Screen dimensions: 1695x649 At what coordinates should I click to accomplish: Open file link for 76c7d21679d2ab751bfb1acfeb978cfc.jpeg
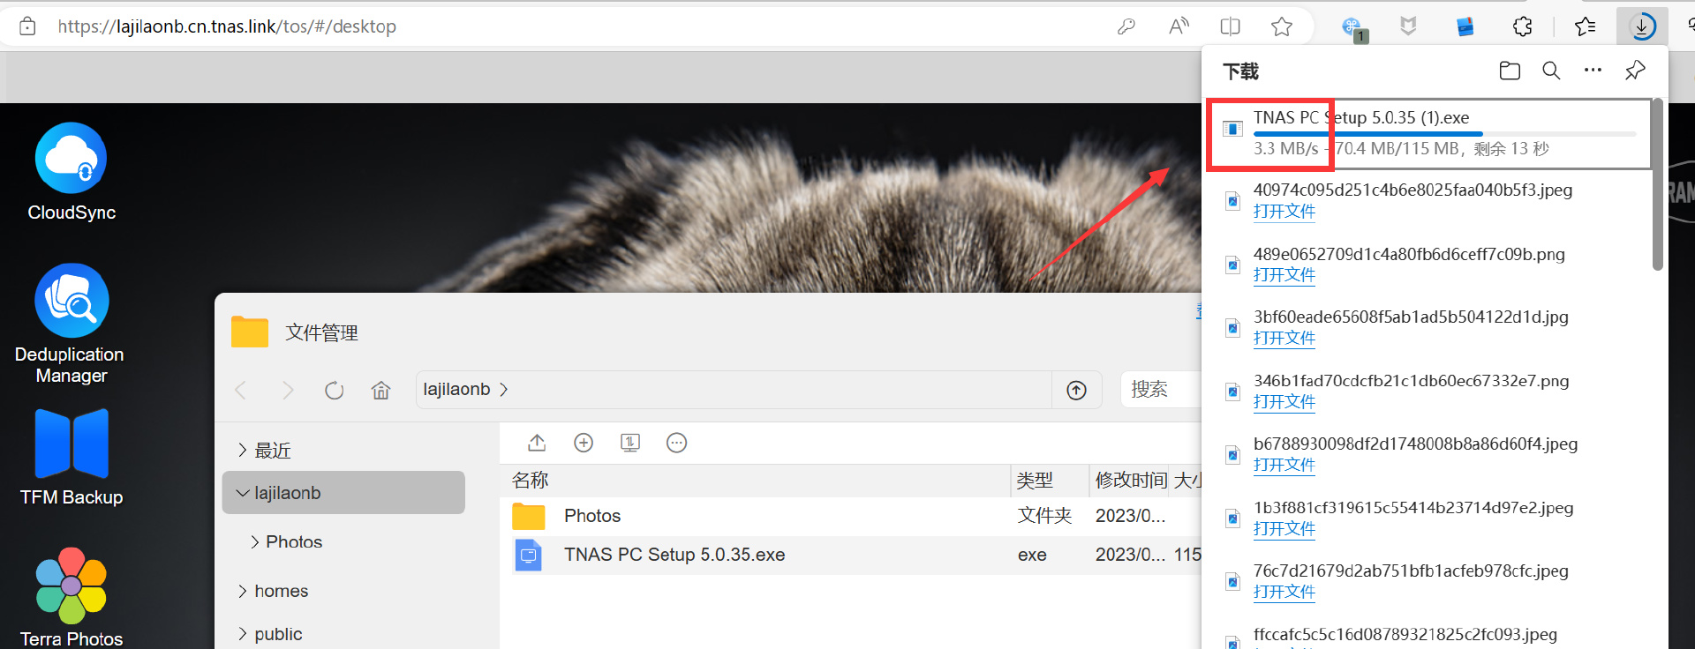coord(1284,592)
